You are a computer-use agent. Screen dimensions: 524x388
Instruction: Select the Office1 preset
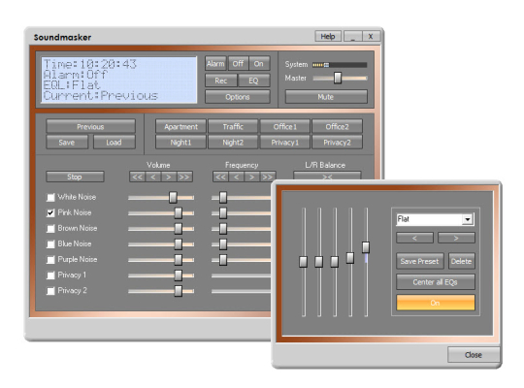click(x=285, y=127)
